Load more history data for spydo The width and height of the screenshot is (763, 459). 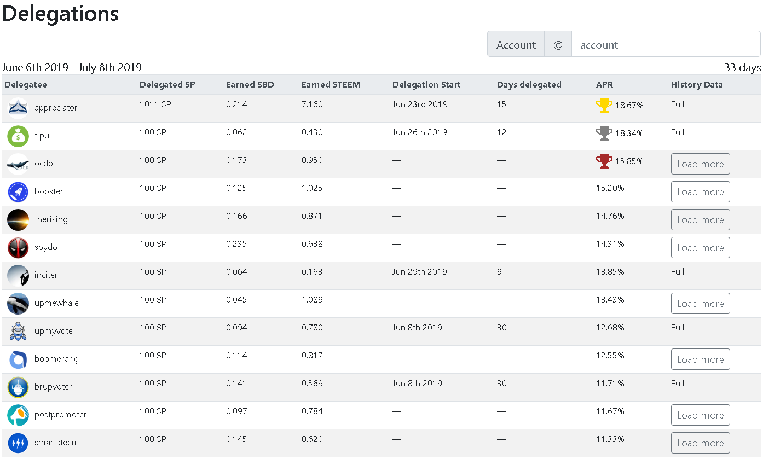point(700,248)
